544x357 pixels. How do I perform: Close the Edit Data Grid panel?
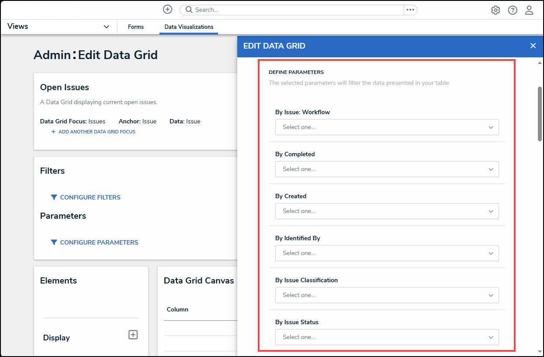(533, 46)
